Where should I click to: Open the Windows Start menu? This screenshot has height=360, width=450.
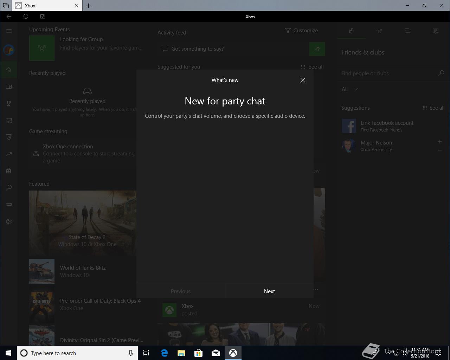(8, 353)
